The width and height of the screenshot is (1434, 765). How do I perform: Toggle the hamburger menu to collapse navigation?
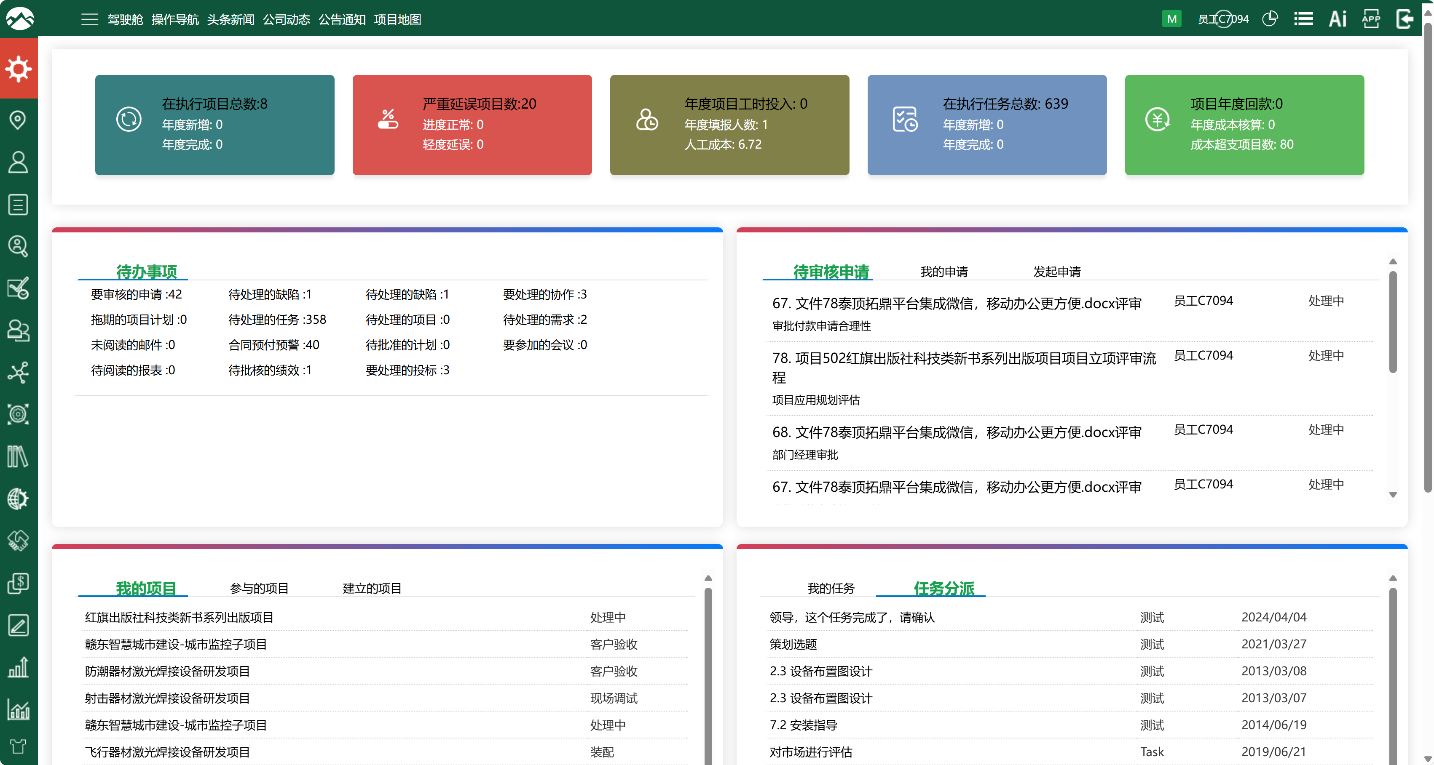pyautogui.click(x=89, y=19)
